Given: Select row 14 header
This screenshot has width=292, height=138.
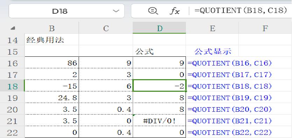Looking at the screenshot, I should (x=12, y=40).
